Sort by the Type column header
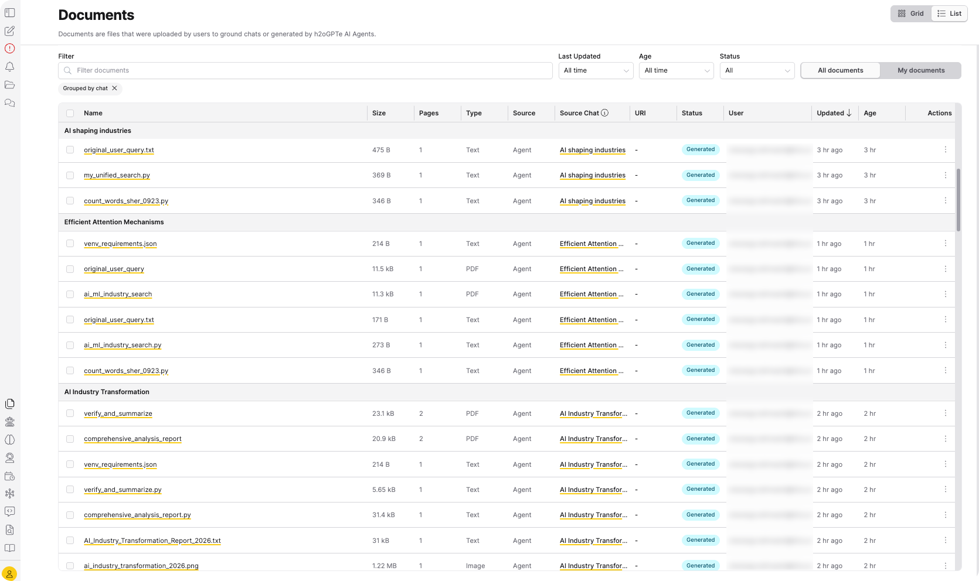Image resolution: width=979 pixels, height=581 pixels. (474, 113)
